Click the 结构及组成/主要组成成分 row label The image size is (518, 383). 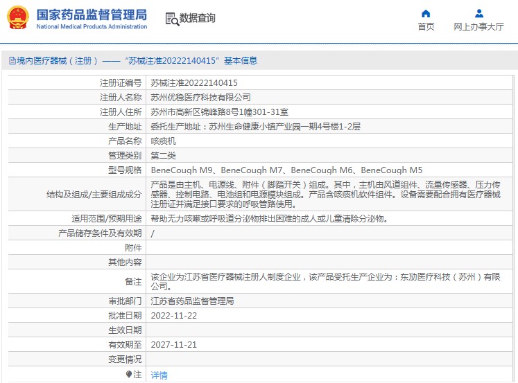[94, 195]
